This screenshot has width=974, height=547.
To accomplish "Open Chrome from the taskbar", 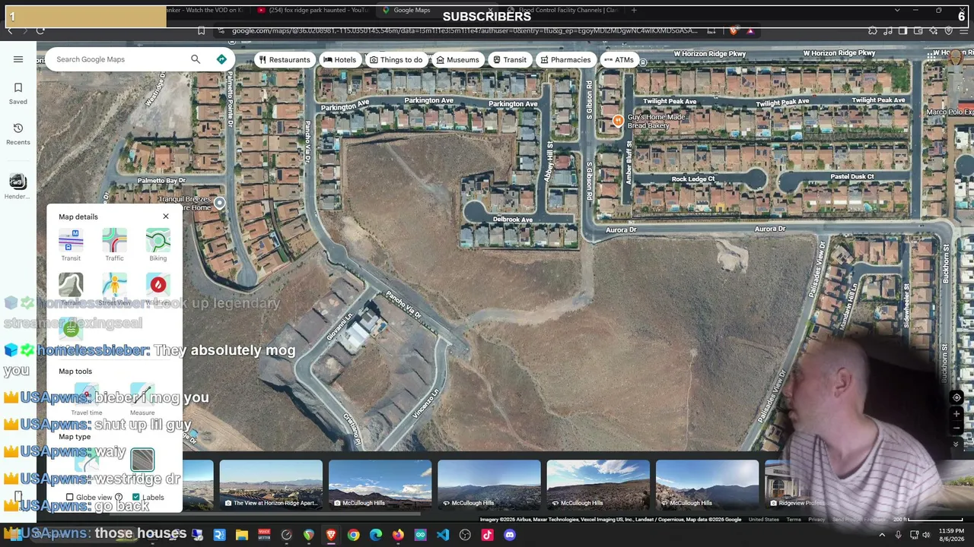I will [353, 535].
